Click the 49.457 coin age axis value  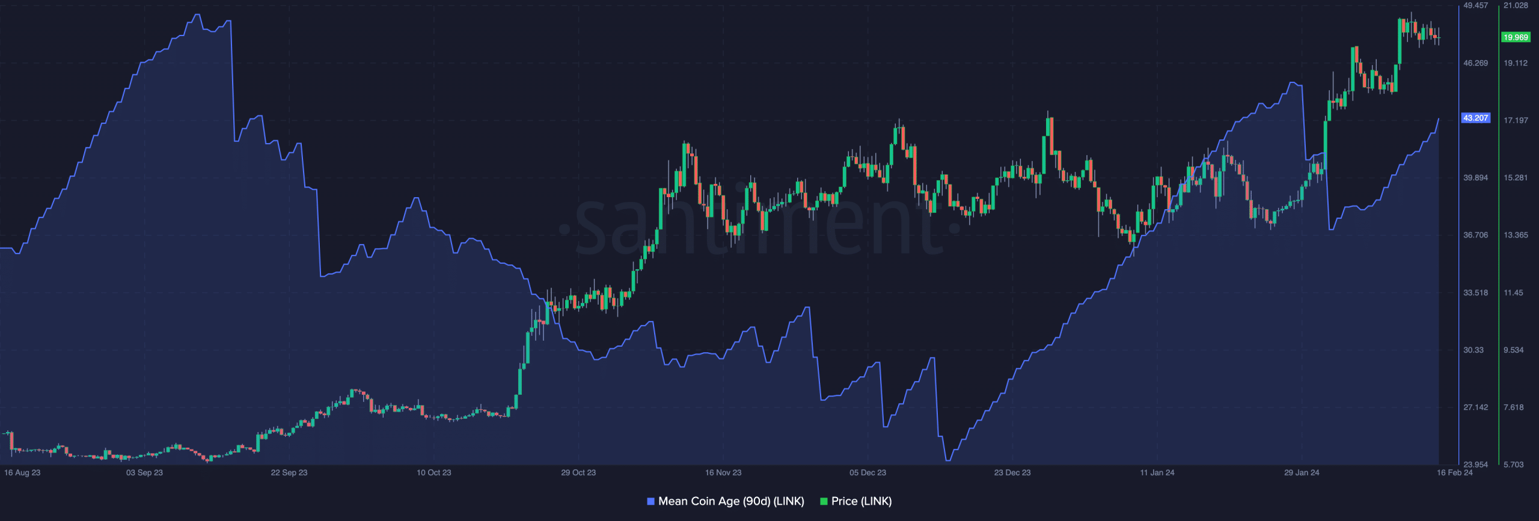tap(1476, 5)
